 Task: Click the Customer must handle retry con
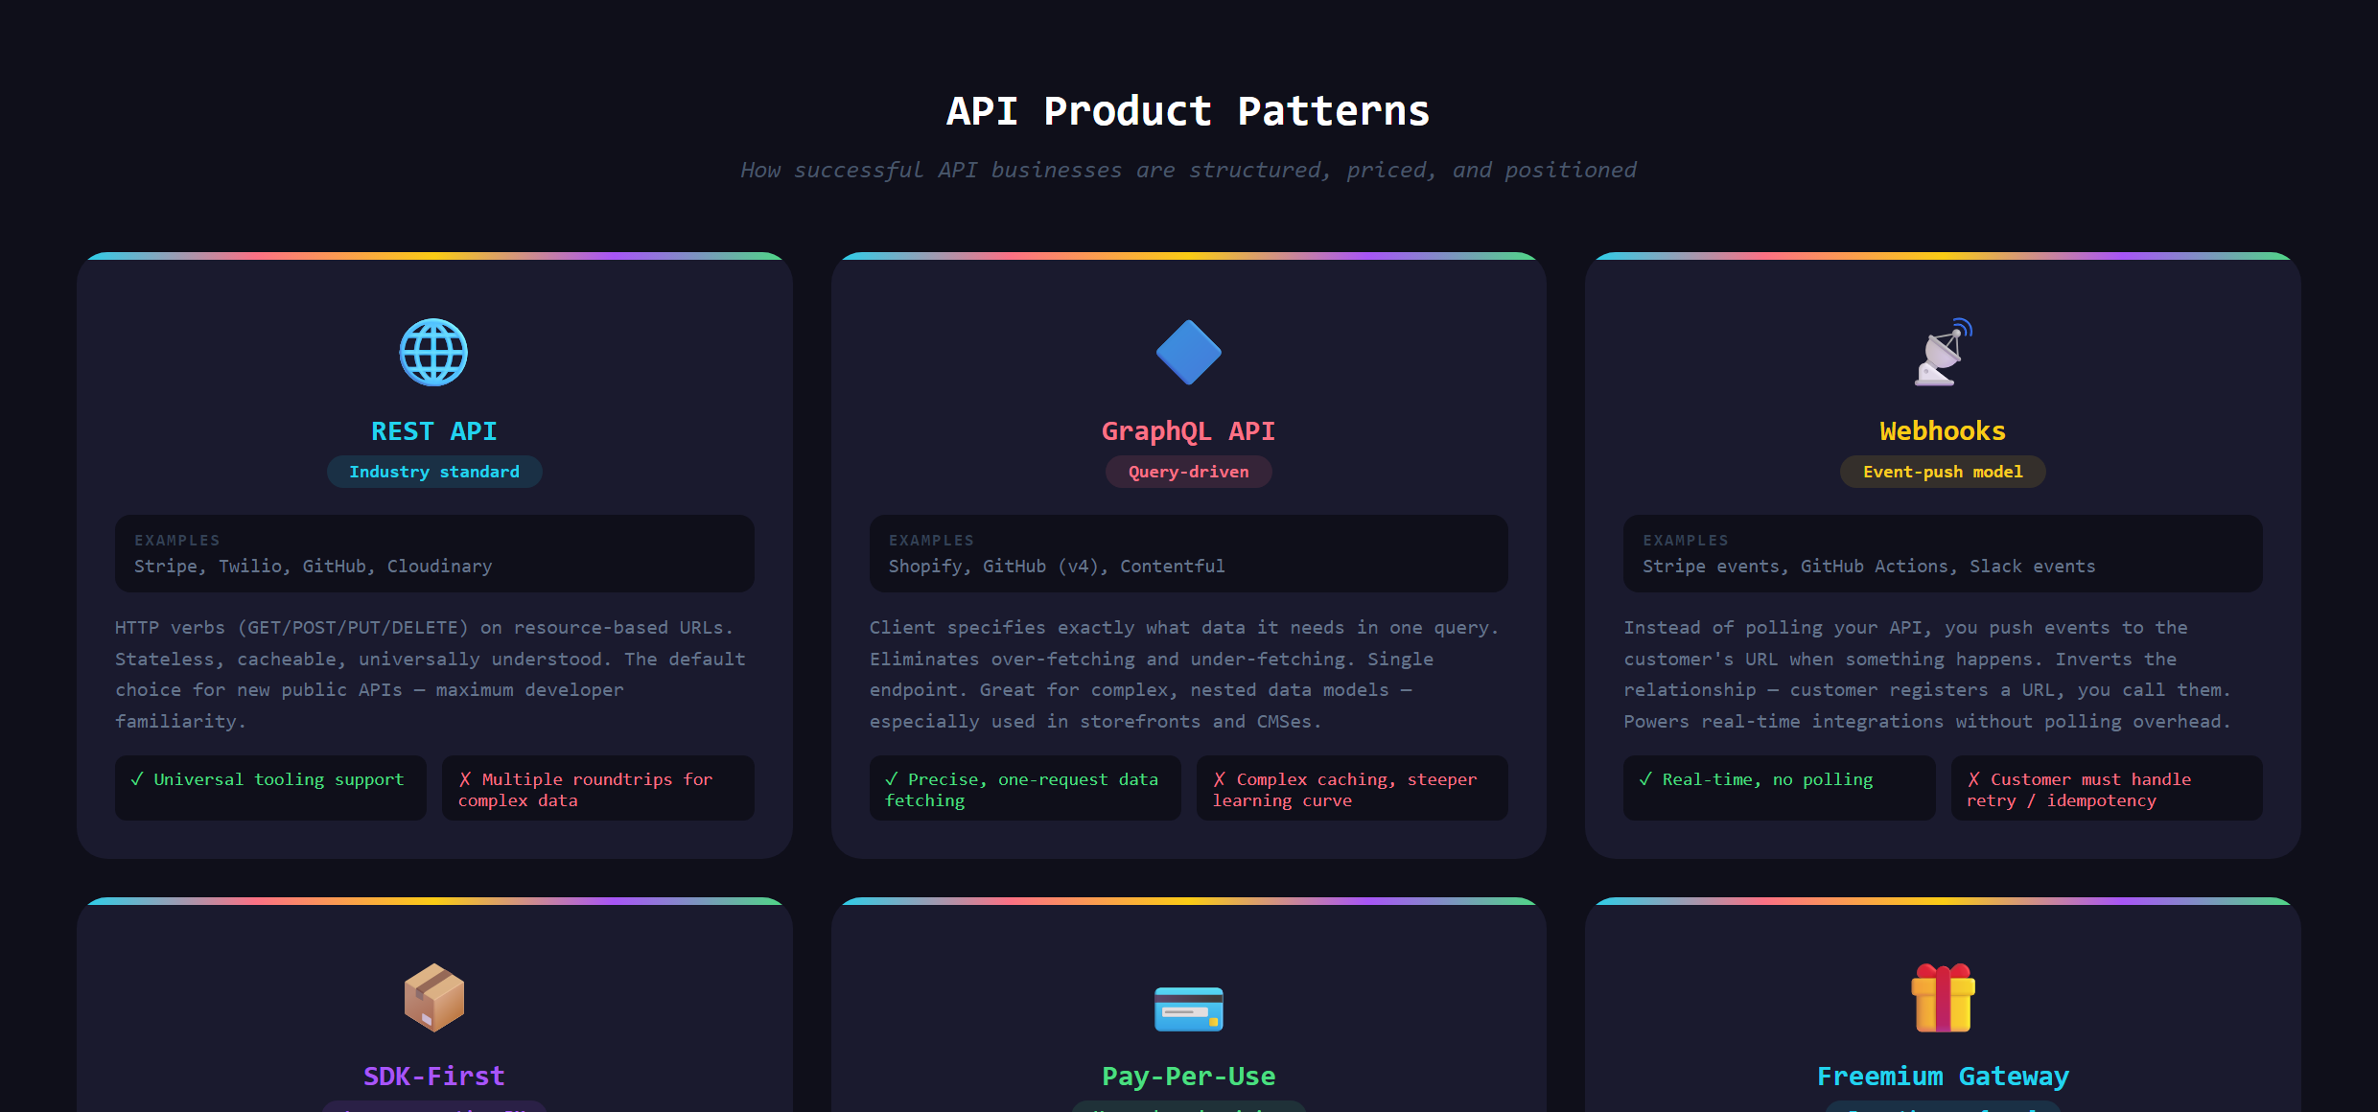pos(2107,788)
